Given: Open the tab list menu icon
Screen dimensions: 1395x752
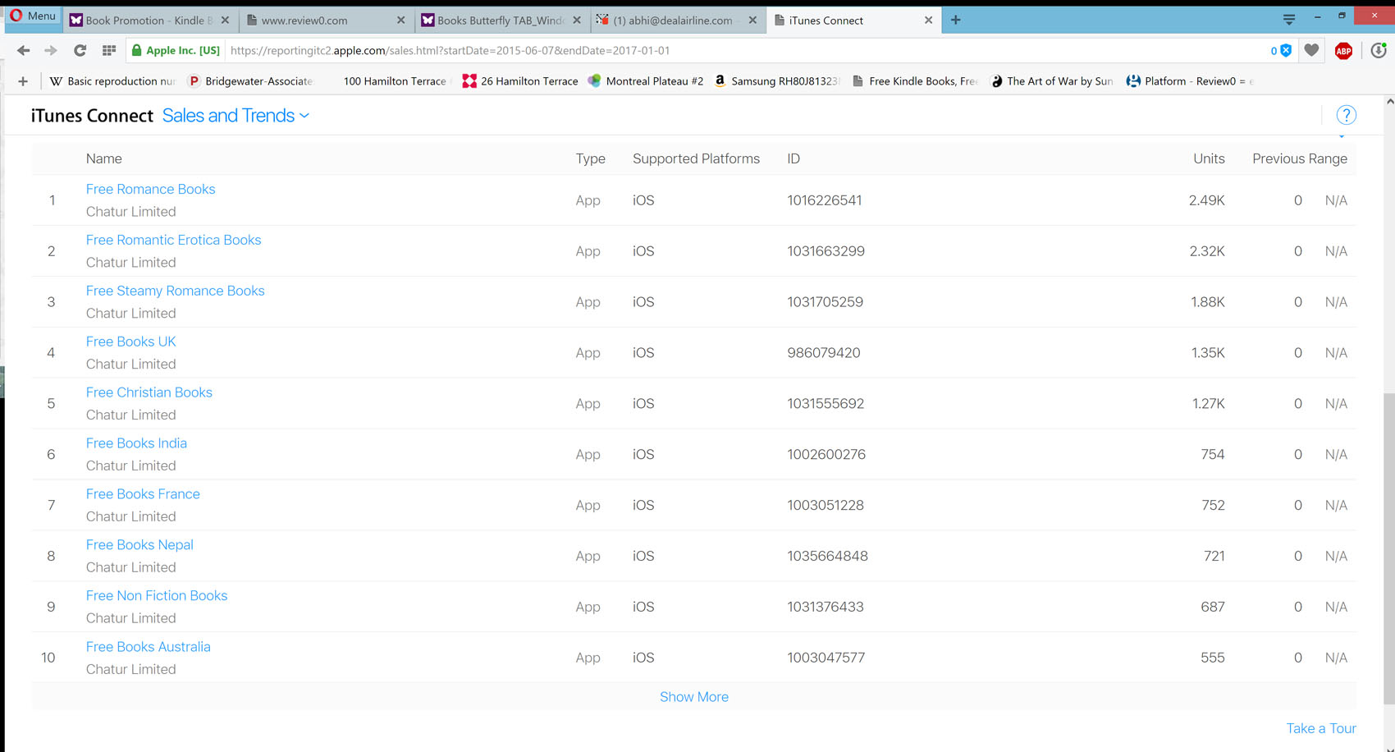Looking at the screenshot, I should tap(1288, 19).
